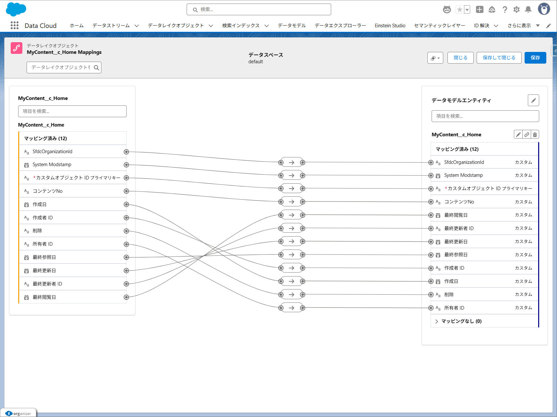Click the blue 保存 button
The width and height of the screenshot is (557, 417).
point(535,58)
